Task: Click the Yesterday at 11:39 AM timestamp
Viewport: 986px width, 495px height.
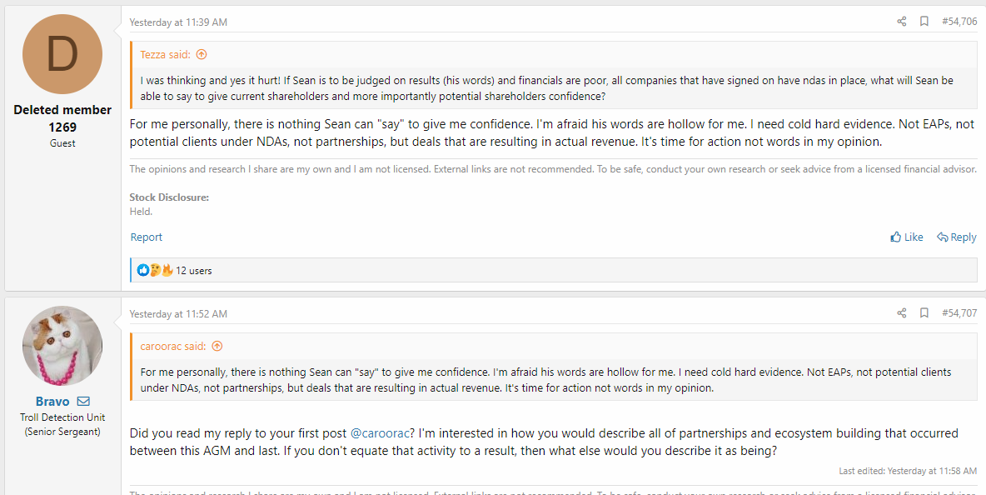Action: pyautogui.click(x=178, y=22)
